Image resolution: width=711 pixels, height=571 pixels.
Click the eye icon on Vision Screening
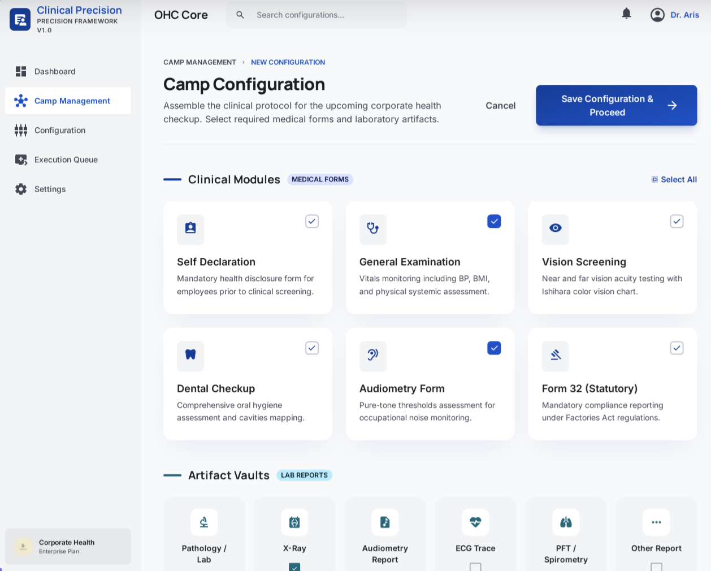click(x=555, y=228)
